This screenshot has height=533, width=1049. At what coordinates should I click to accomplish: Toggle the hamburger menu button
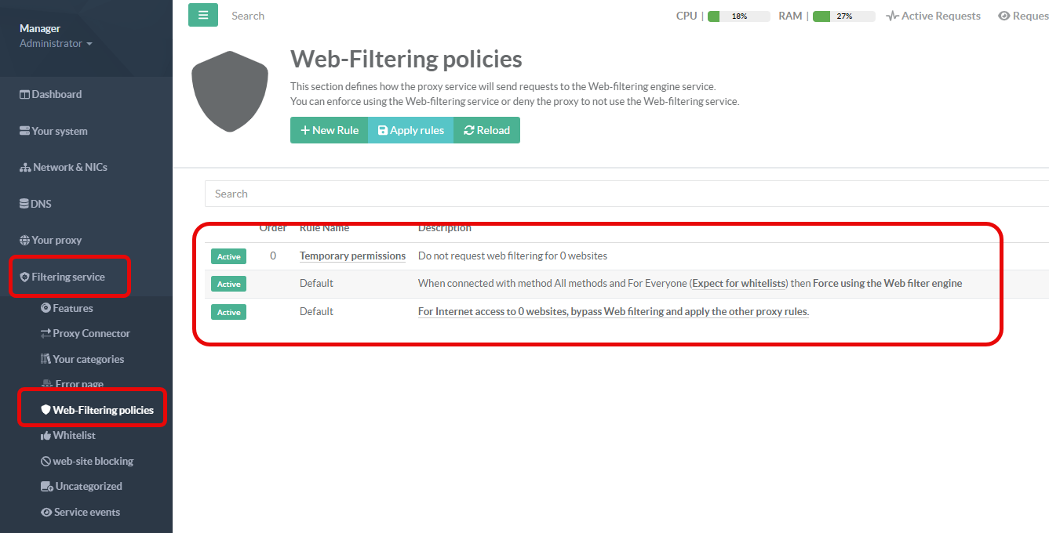(x=203, y=15)
